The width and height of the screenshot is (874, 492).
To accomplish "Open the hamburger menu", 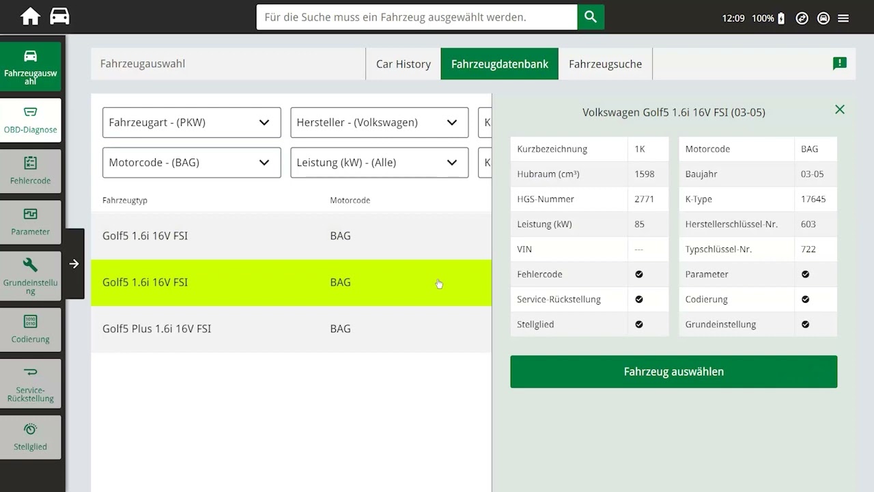I will click(x=844, y=18).
